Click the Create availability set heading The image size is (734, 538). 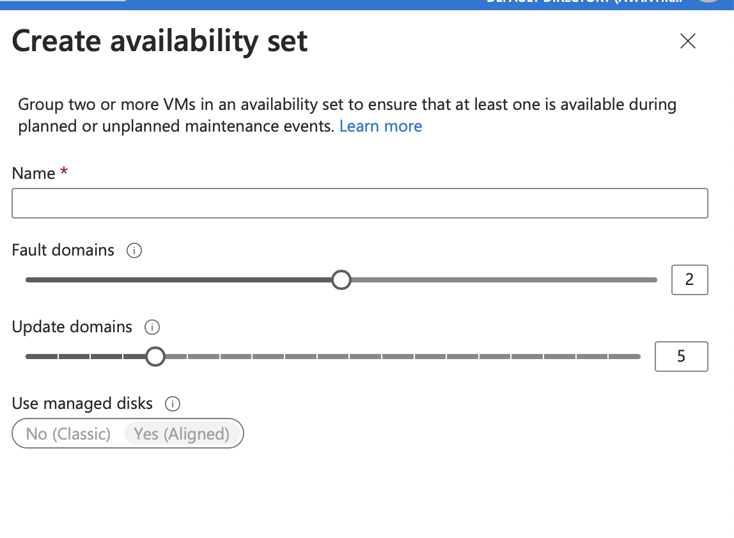[160, 42]
